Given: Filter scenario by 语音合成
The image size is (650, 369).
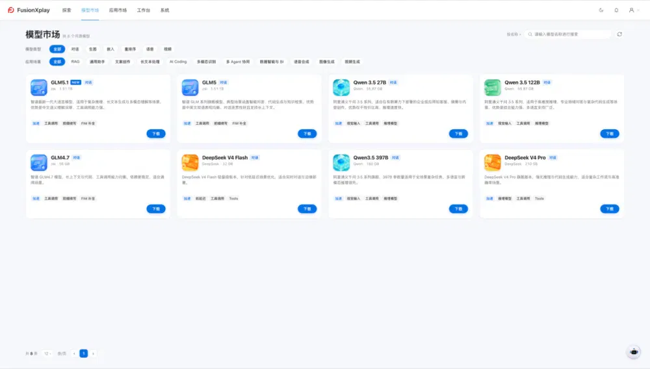Looking at the screenshot, I should tap(302, 62).
